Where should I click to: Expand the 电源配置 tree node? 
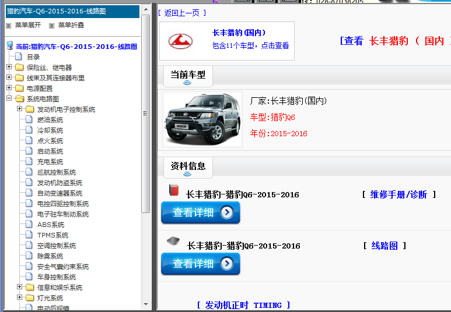9,87
